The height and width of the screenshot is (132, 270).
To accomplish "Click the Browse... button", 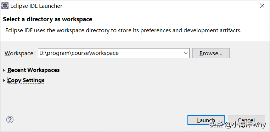I will pyautogui.click(x=211, y=53).
